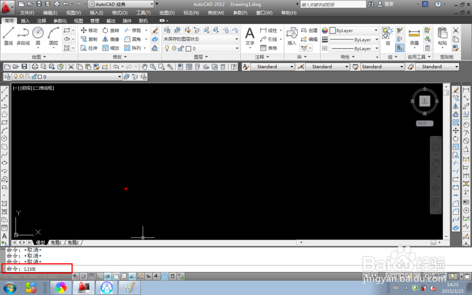Toggle object snap tracking in status bar

pyautogui.click(x=132, y=276)
